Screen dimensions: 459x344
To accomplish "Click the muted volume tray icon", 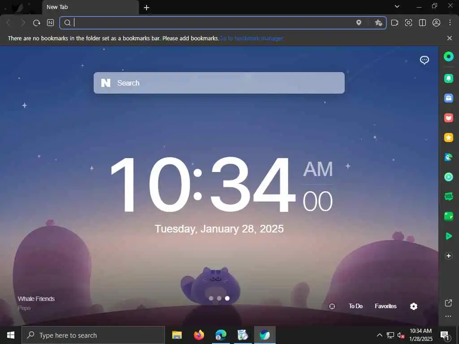I will [x=401, y=335].
